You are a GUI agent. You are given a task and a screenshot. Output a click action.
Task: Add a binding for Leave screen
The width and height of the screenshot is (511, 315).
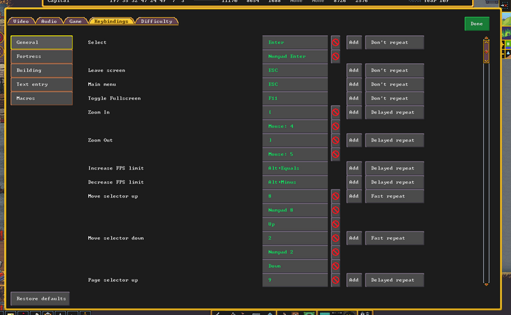(x=354, y=70)
